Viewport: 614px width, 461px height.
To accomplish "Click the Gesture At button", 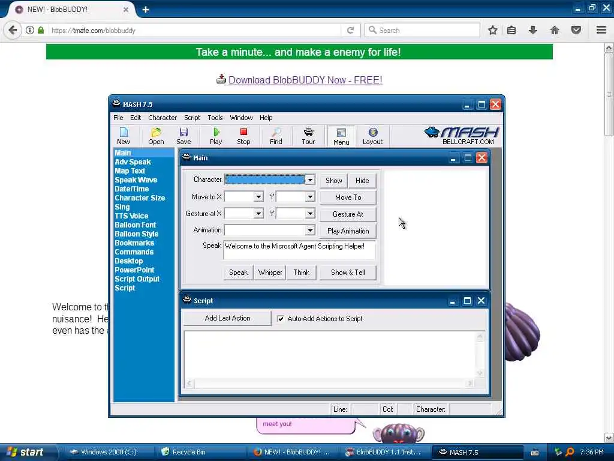I will click(348, 214).
